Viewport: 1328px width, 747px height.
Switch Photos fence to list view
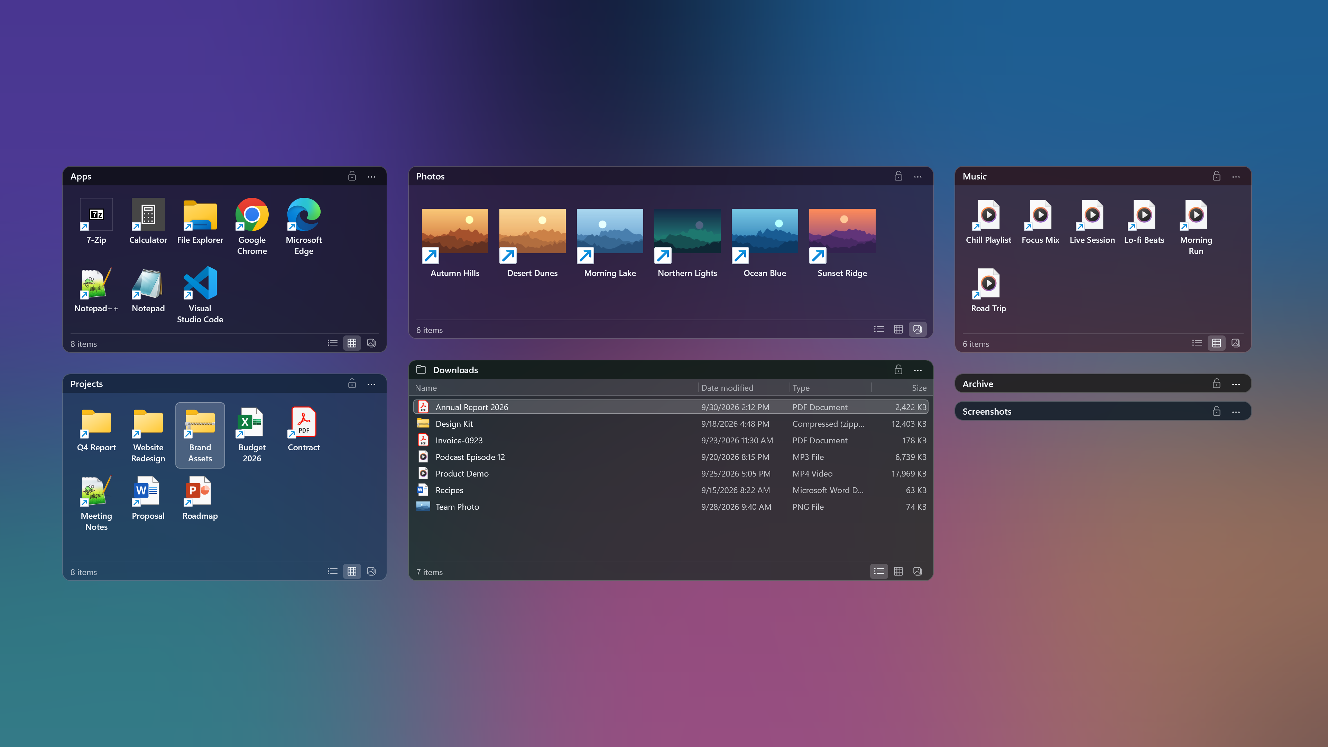tap(879, 330)
